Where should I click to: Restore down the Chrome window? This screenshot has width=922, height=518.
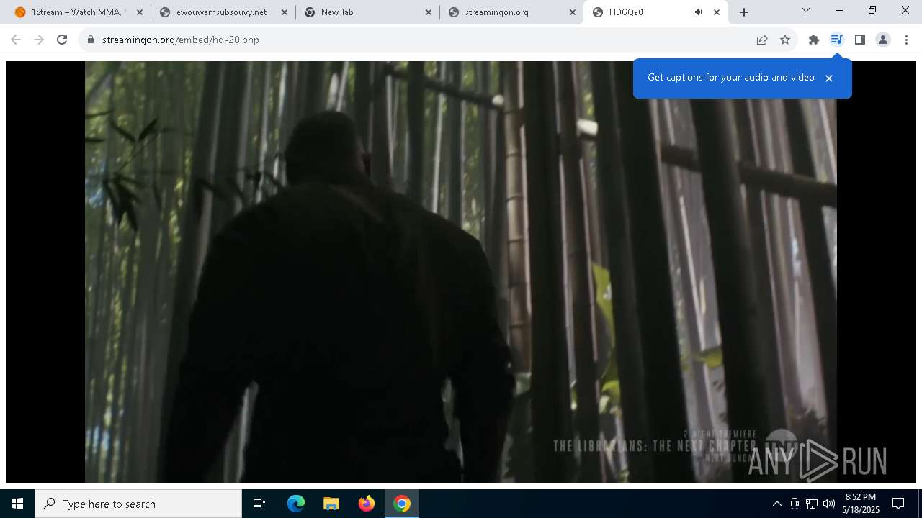pos(872,11)
